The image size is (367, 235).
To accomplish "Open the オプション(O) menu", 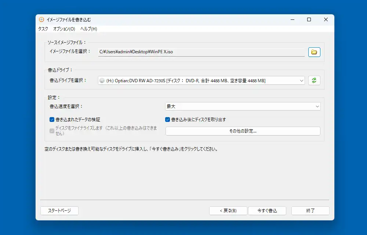I will [x=64, y=29].
